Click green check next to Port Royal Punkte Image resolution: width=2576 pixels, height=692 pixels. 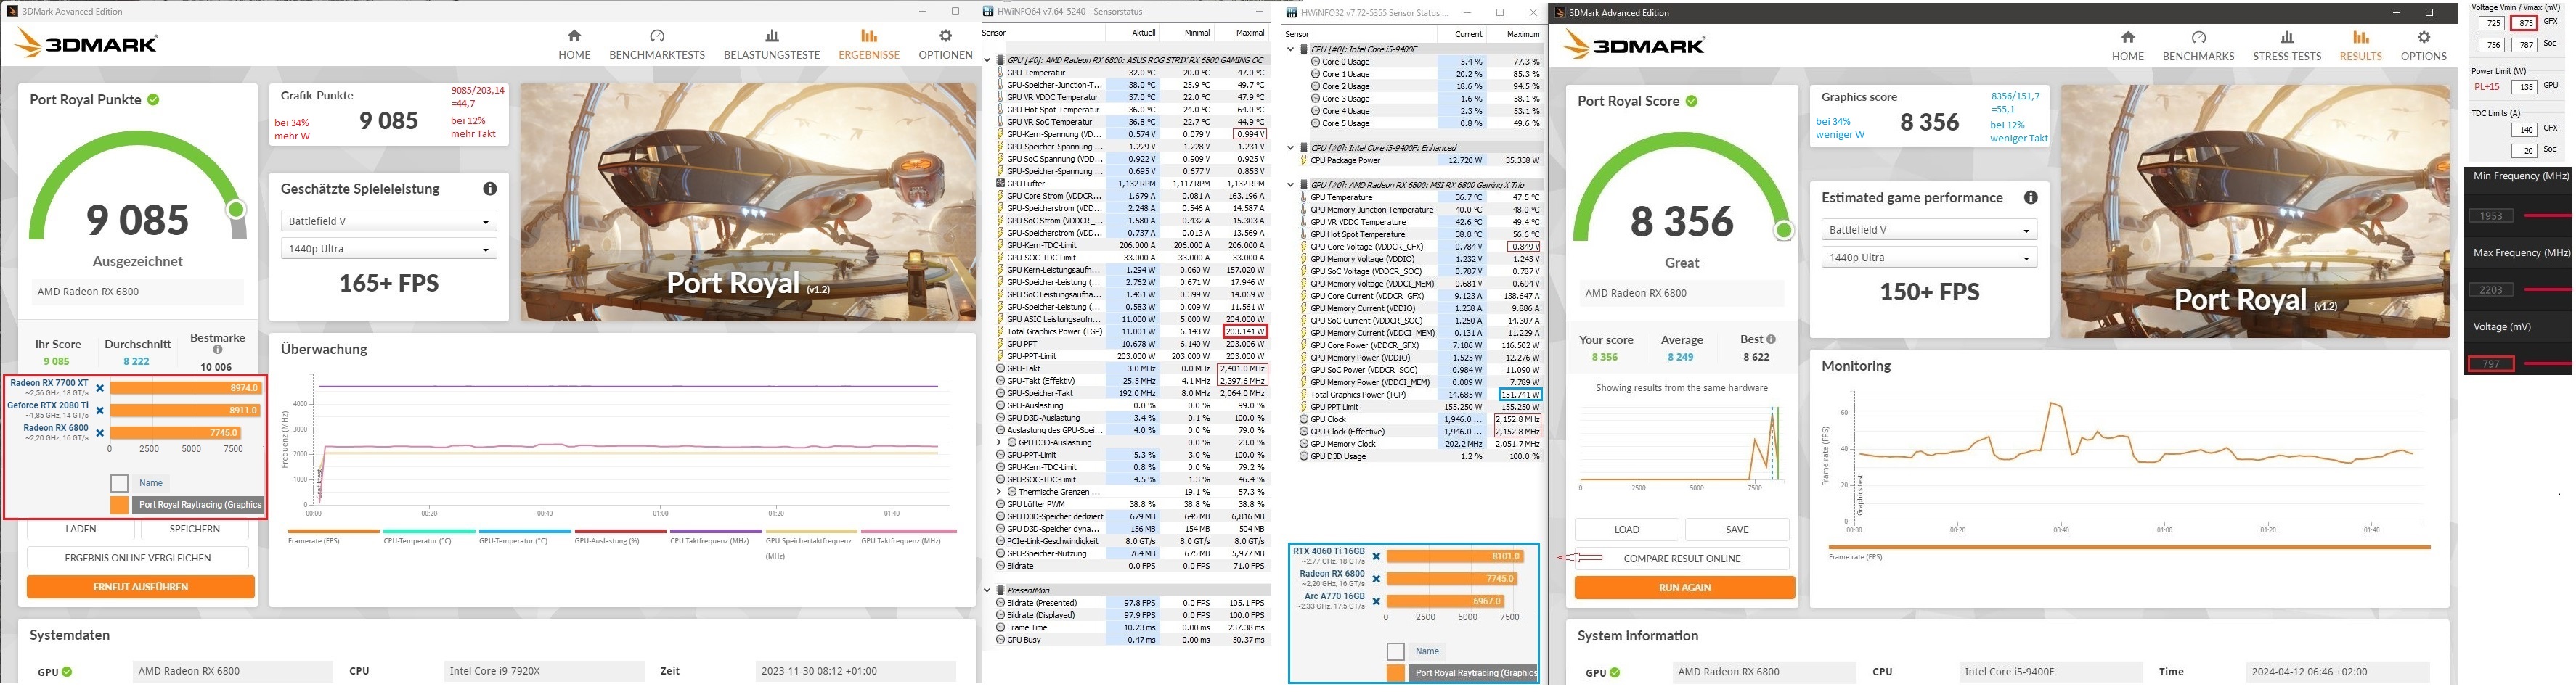[x=153, y=100]
